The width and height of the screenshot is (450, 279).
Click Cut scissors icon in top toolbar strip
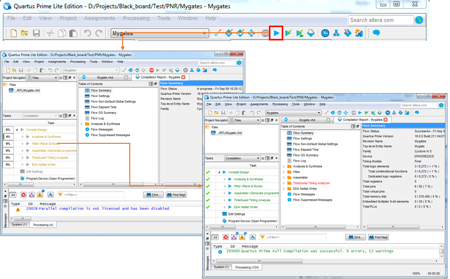click(x=50, y=33)
